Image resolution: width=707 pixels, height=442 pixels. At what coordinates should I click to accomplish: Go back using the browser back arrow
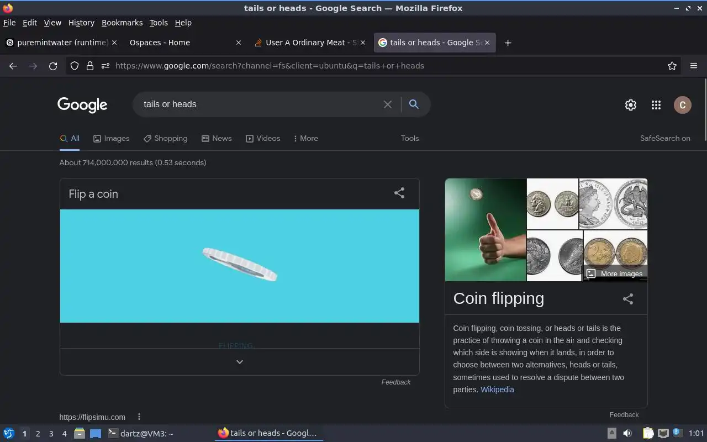[x=13, y=66]
